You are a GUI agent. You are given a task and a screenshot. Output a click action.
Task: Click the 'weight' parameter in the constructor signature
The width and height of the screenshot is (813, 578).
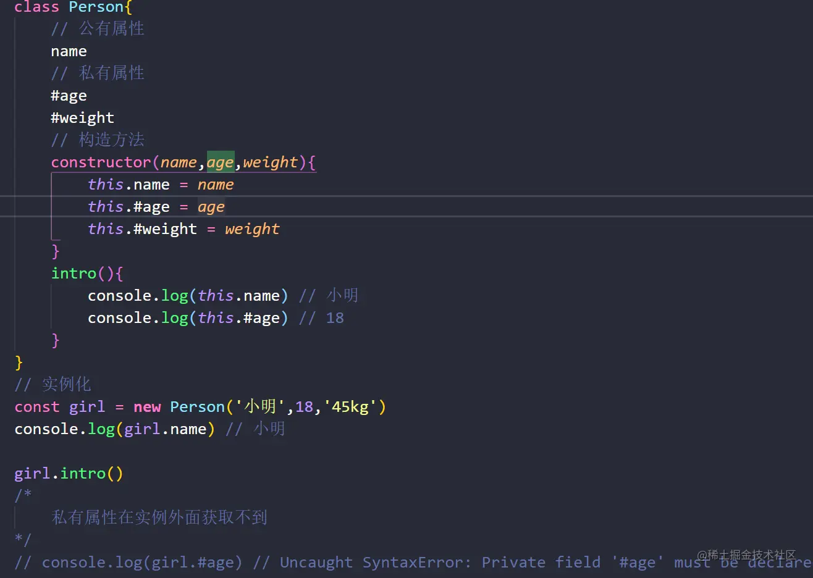[x=271, y=162]
